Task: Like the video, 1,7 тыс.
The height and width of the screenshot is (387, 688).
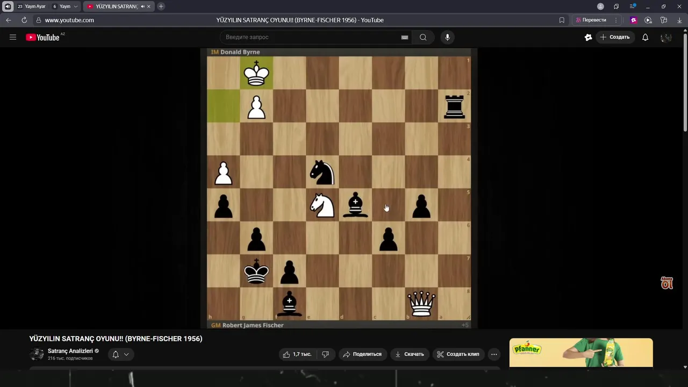Action: (297, 354)
